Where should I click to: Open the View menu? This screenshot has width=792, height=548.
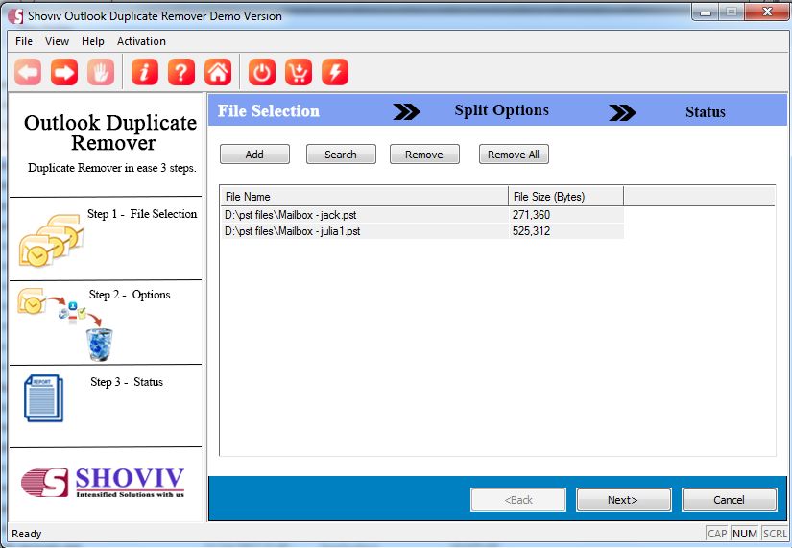57,41
